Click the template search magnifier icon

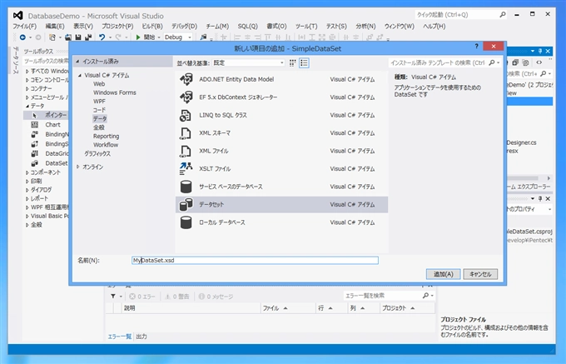[492, 62]
